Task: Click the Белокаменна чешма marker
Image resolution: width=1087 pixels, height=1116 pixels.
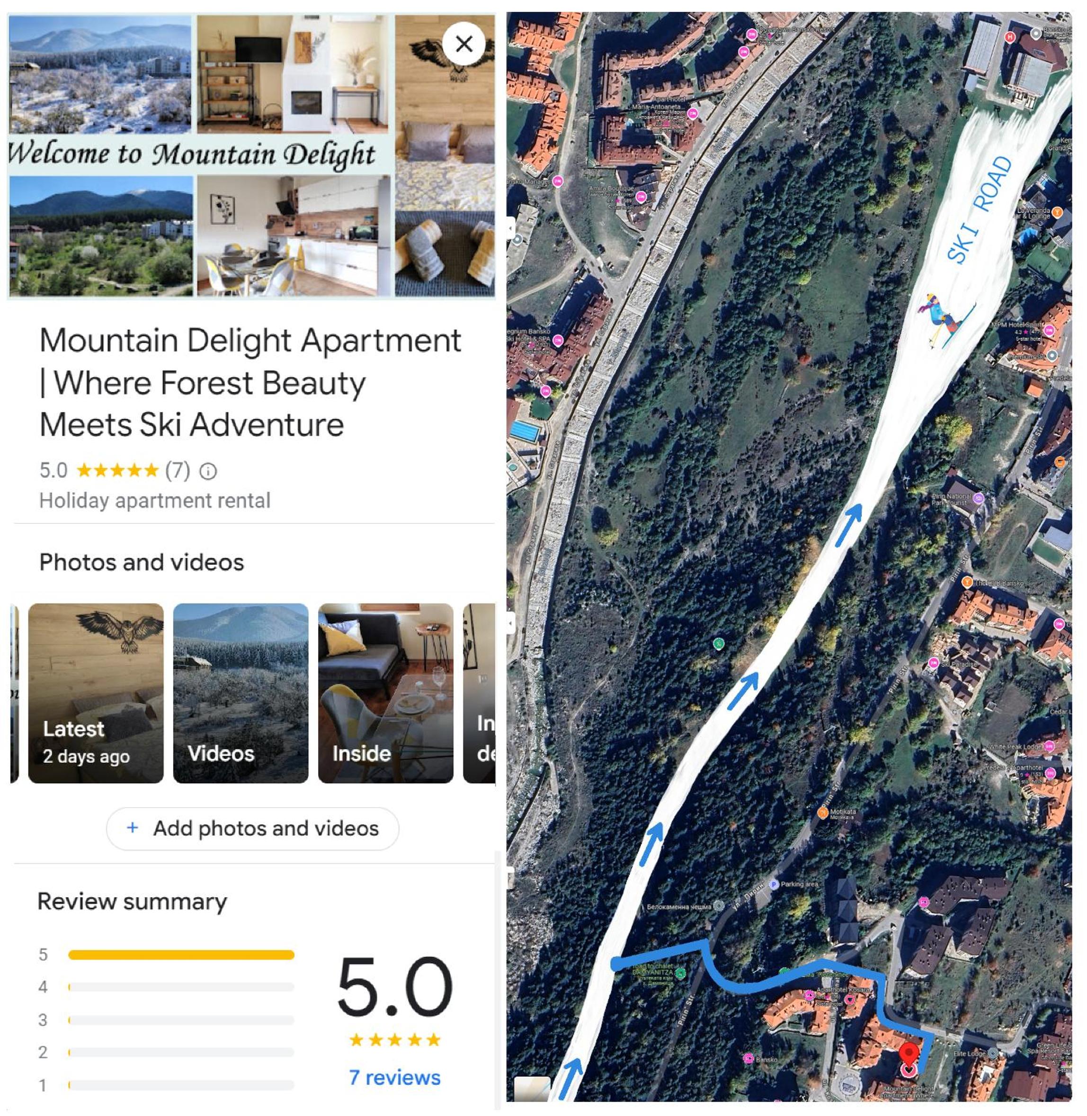Action: (719, 906)
